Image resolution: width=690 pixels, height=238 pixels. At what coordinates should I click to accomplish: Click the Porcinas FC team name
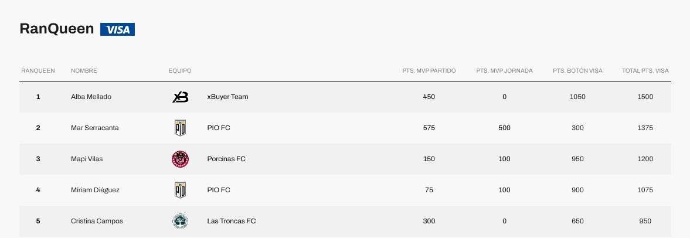click(226, 159)
